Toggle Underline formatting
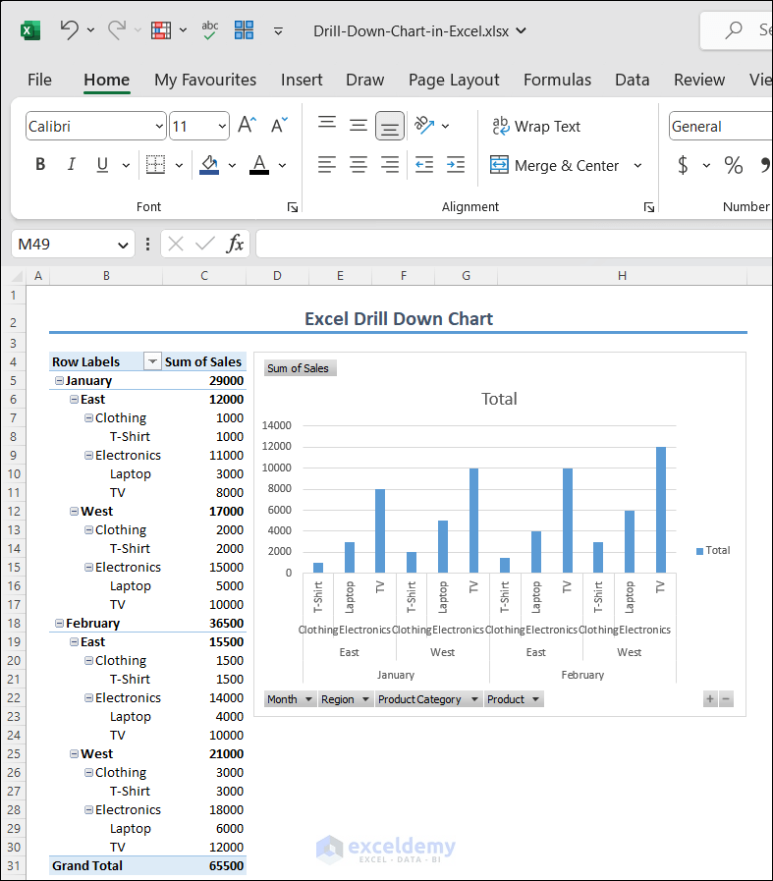This screenshot has width=773, height=881. tap(102, 165)
